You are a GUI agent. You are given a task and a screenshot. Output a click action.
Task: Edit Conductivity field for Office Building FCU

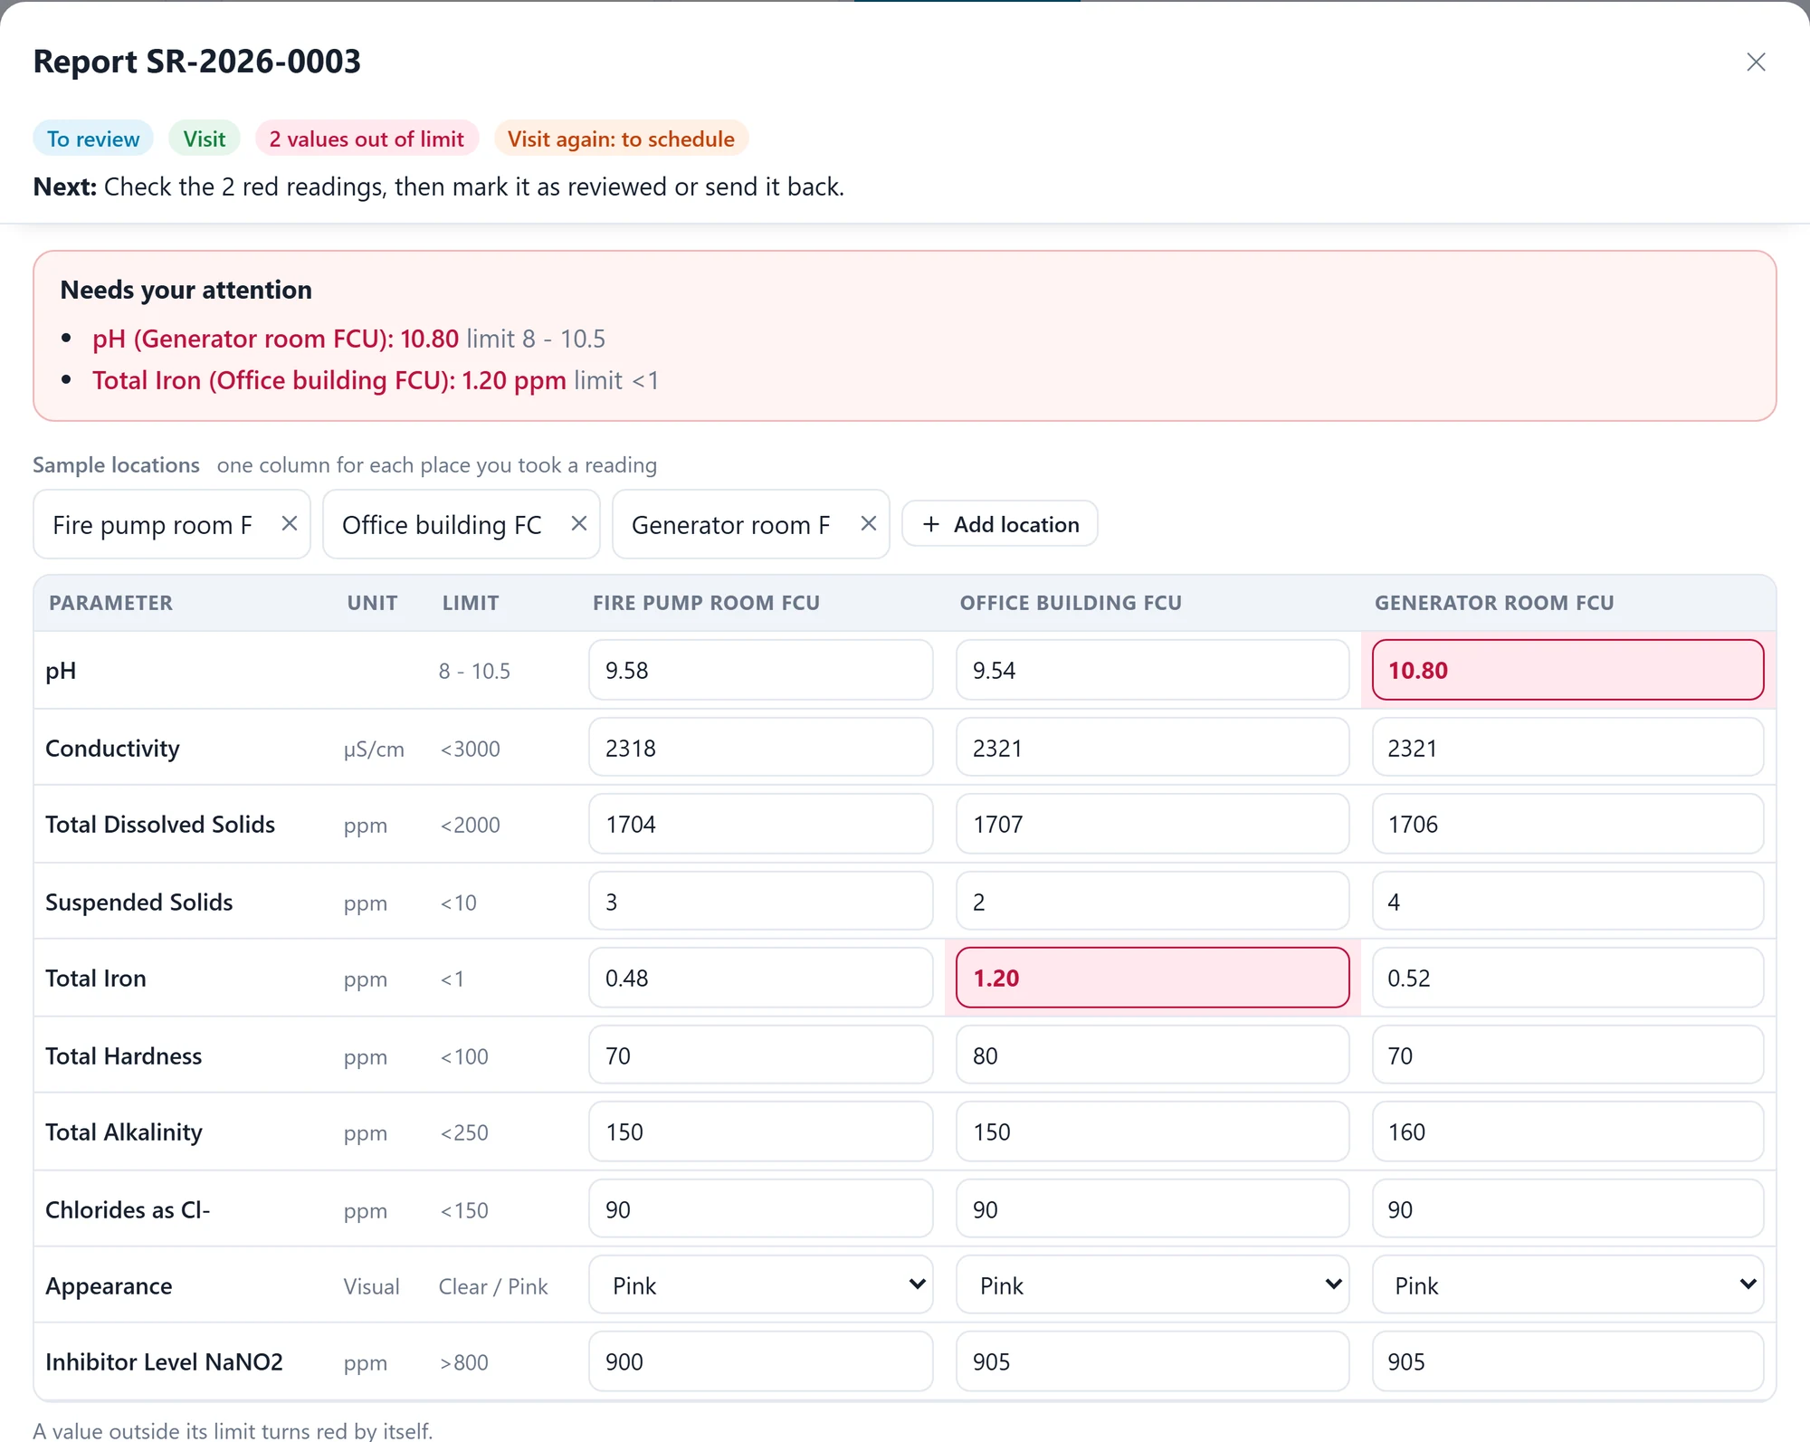(x=1152, y=748)
